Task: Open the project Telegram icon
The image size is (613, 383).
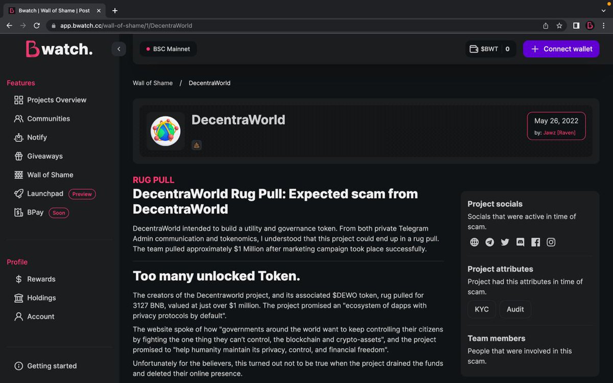Action: pos(490,242)
